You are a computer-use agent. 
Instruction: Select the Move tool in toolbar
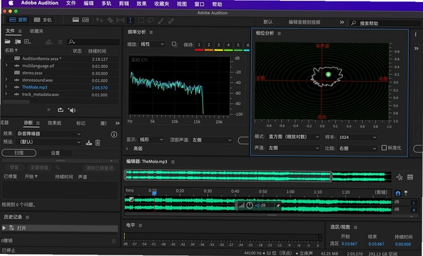(x=100, y=20)
